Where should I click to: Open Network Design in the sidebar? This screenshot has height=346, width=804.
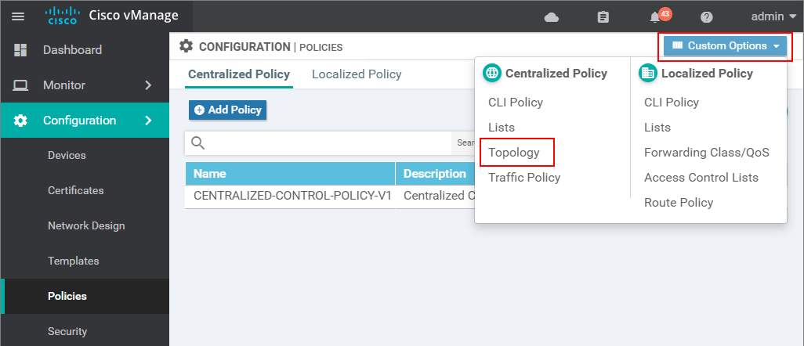(85, 225)
